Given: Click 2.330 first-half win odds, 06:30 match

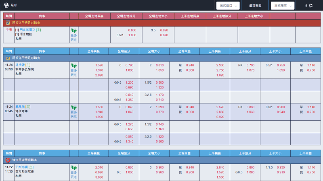Looking at the screenshot, I should (220, 65).
